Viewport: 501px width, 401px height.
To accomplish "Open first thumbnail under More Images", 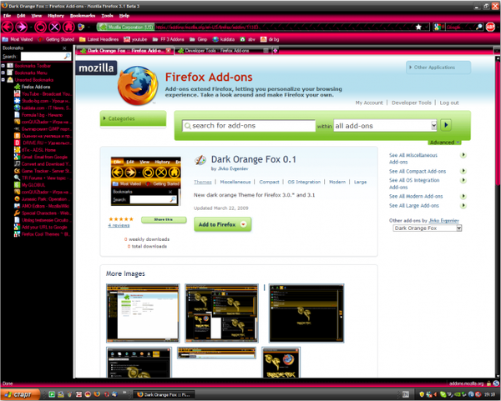I will (143, 313).
